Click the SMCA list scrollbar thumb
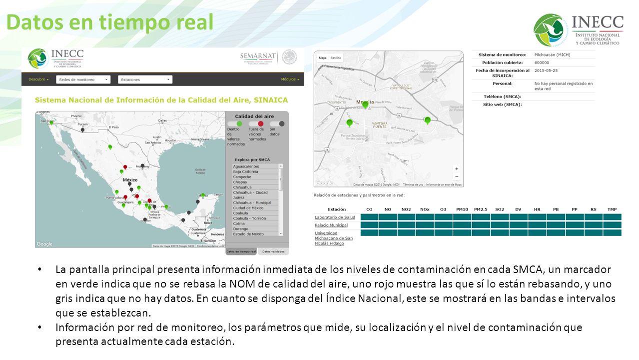639x360 pixels. [x=281, y=179]
